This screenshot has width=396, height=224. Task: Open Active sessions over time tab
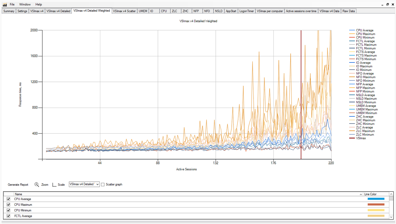tap(301, 11)
